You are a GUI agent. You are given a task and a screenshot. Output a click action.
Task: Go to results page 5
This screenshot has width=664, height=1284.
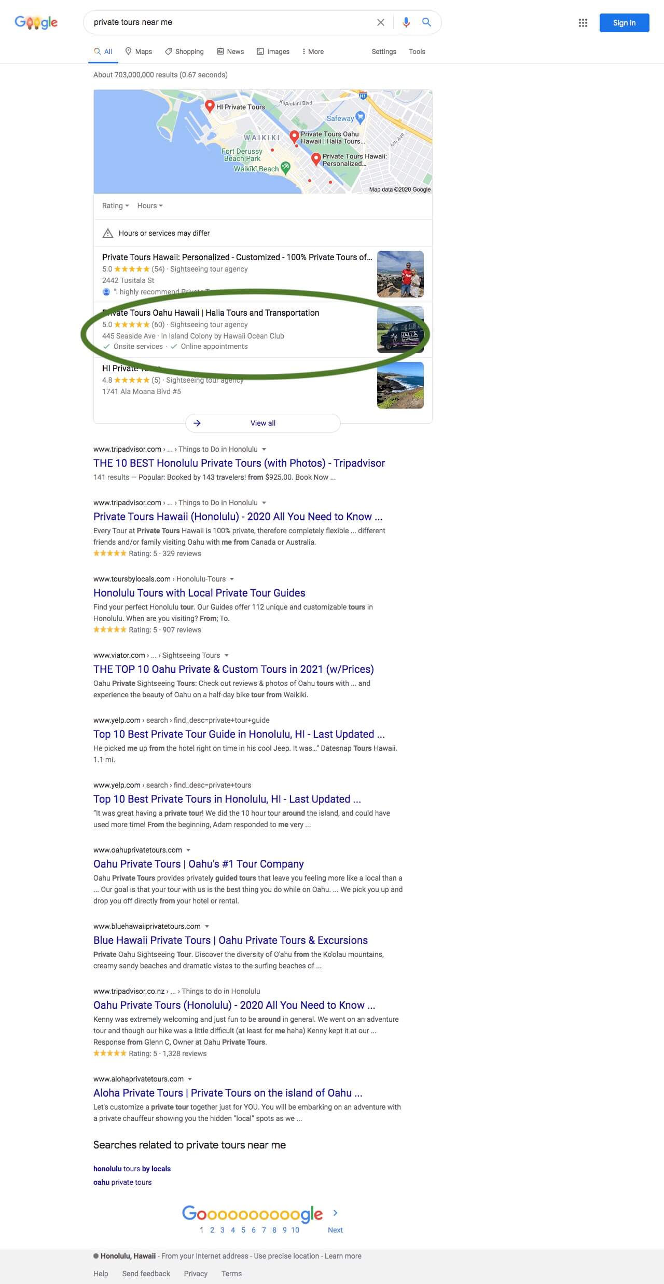pos(243,1230)
